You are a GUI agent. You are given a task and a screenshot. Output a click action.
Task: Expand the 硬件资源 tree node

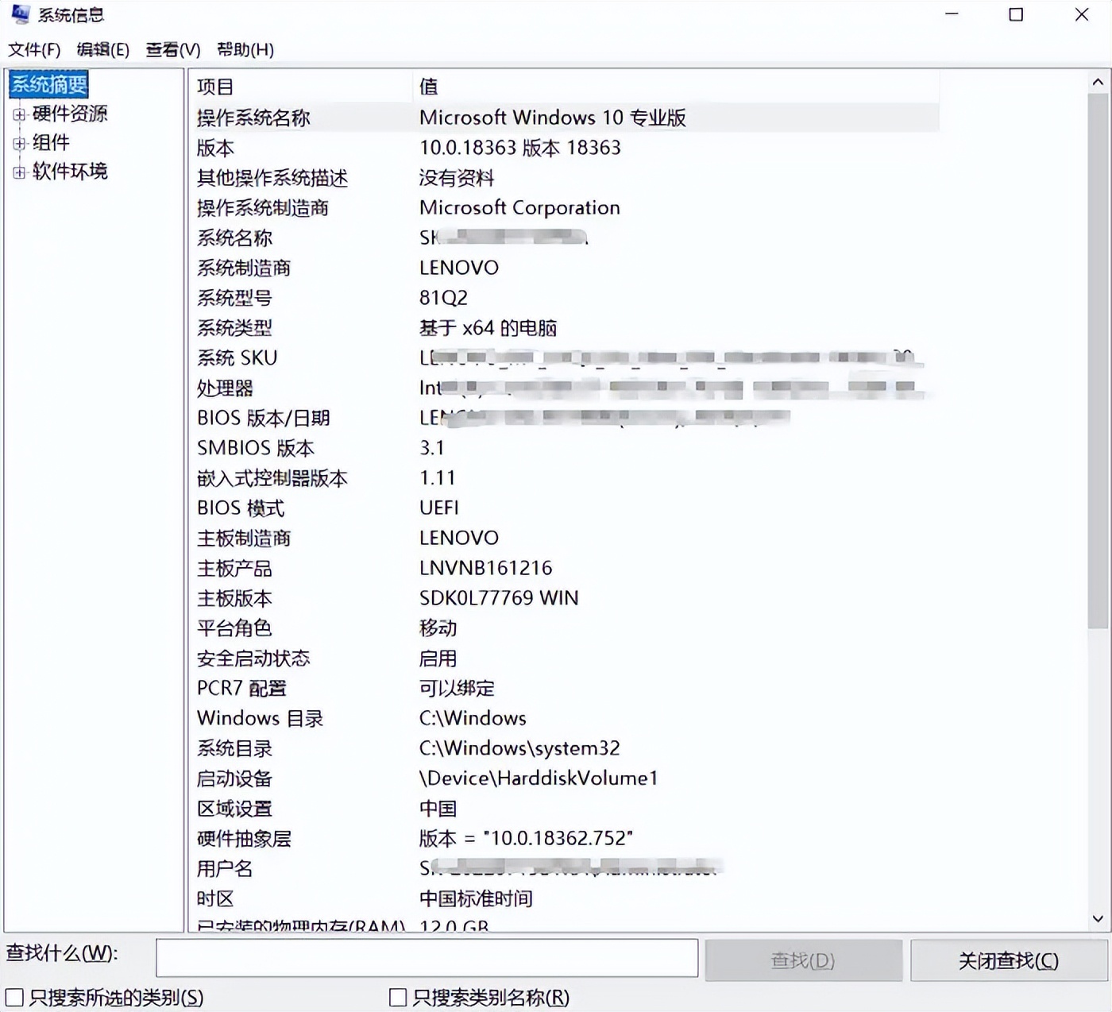tap(18, 114)
